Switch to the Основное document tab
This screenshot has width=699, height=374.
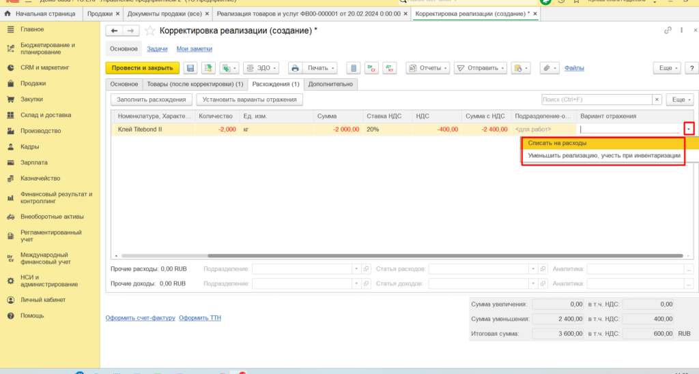pos(124,84)
